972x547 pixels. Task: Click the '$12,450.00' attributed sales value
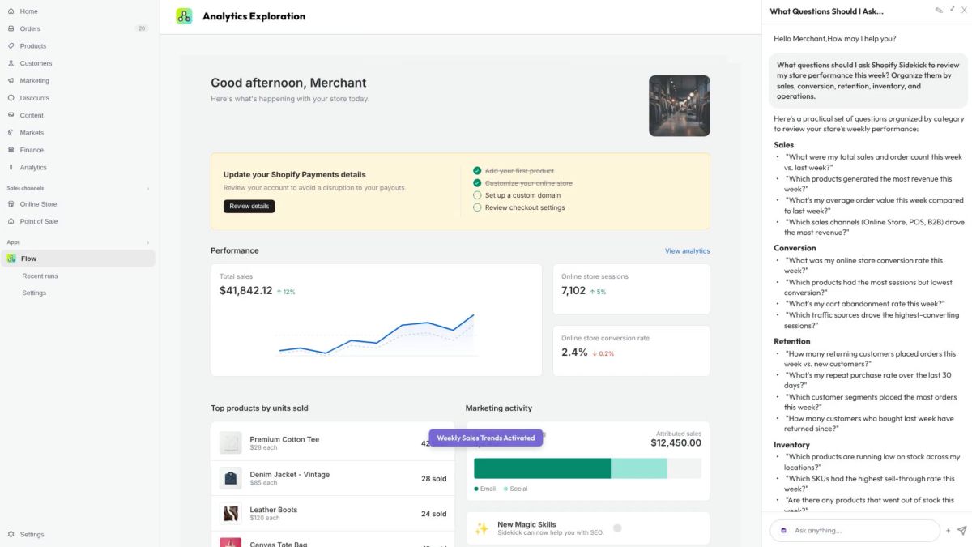pyautogui.click(x=676, y=443)
